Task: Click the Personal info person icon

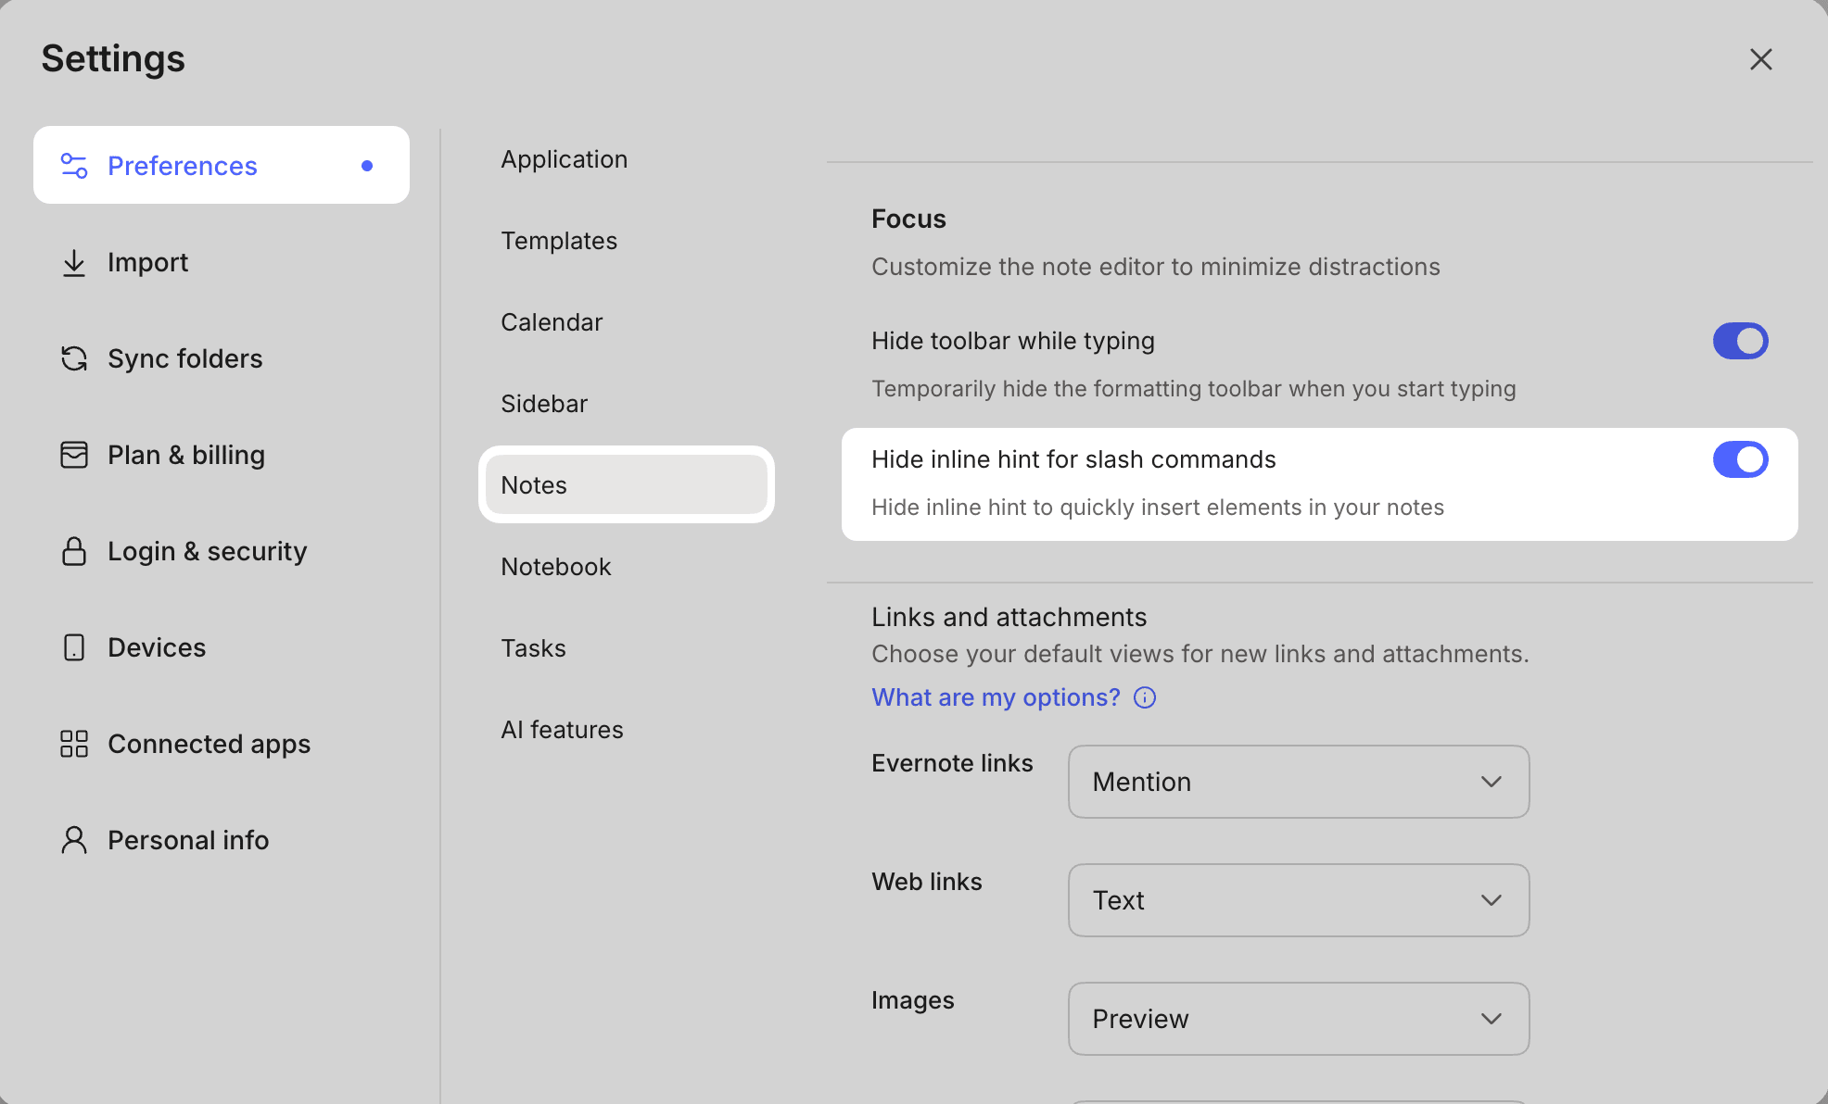Action: coord(74,840)
